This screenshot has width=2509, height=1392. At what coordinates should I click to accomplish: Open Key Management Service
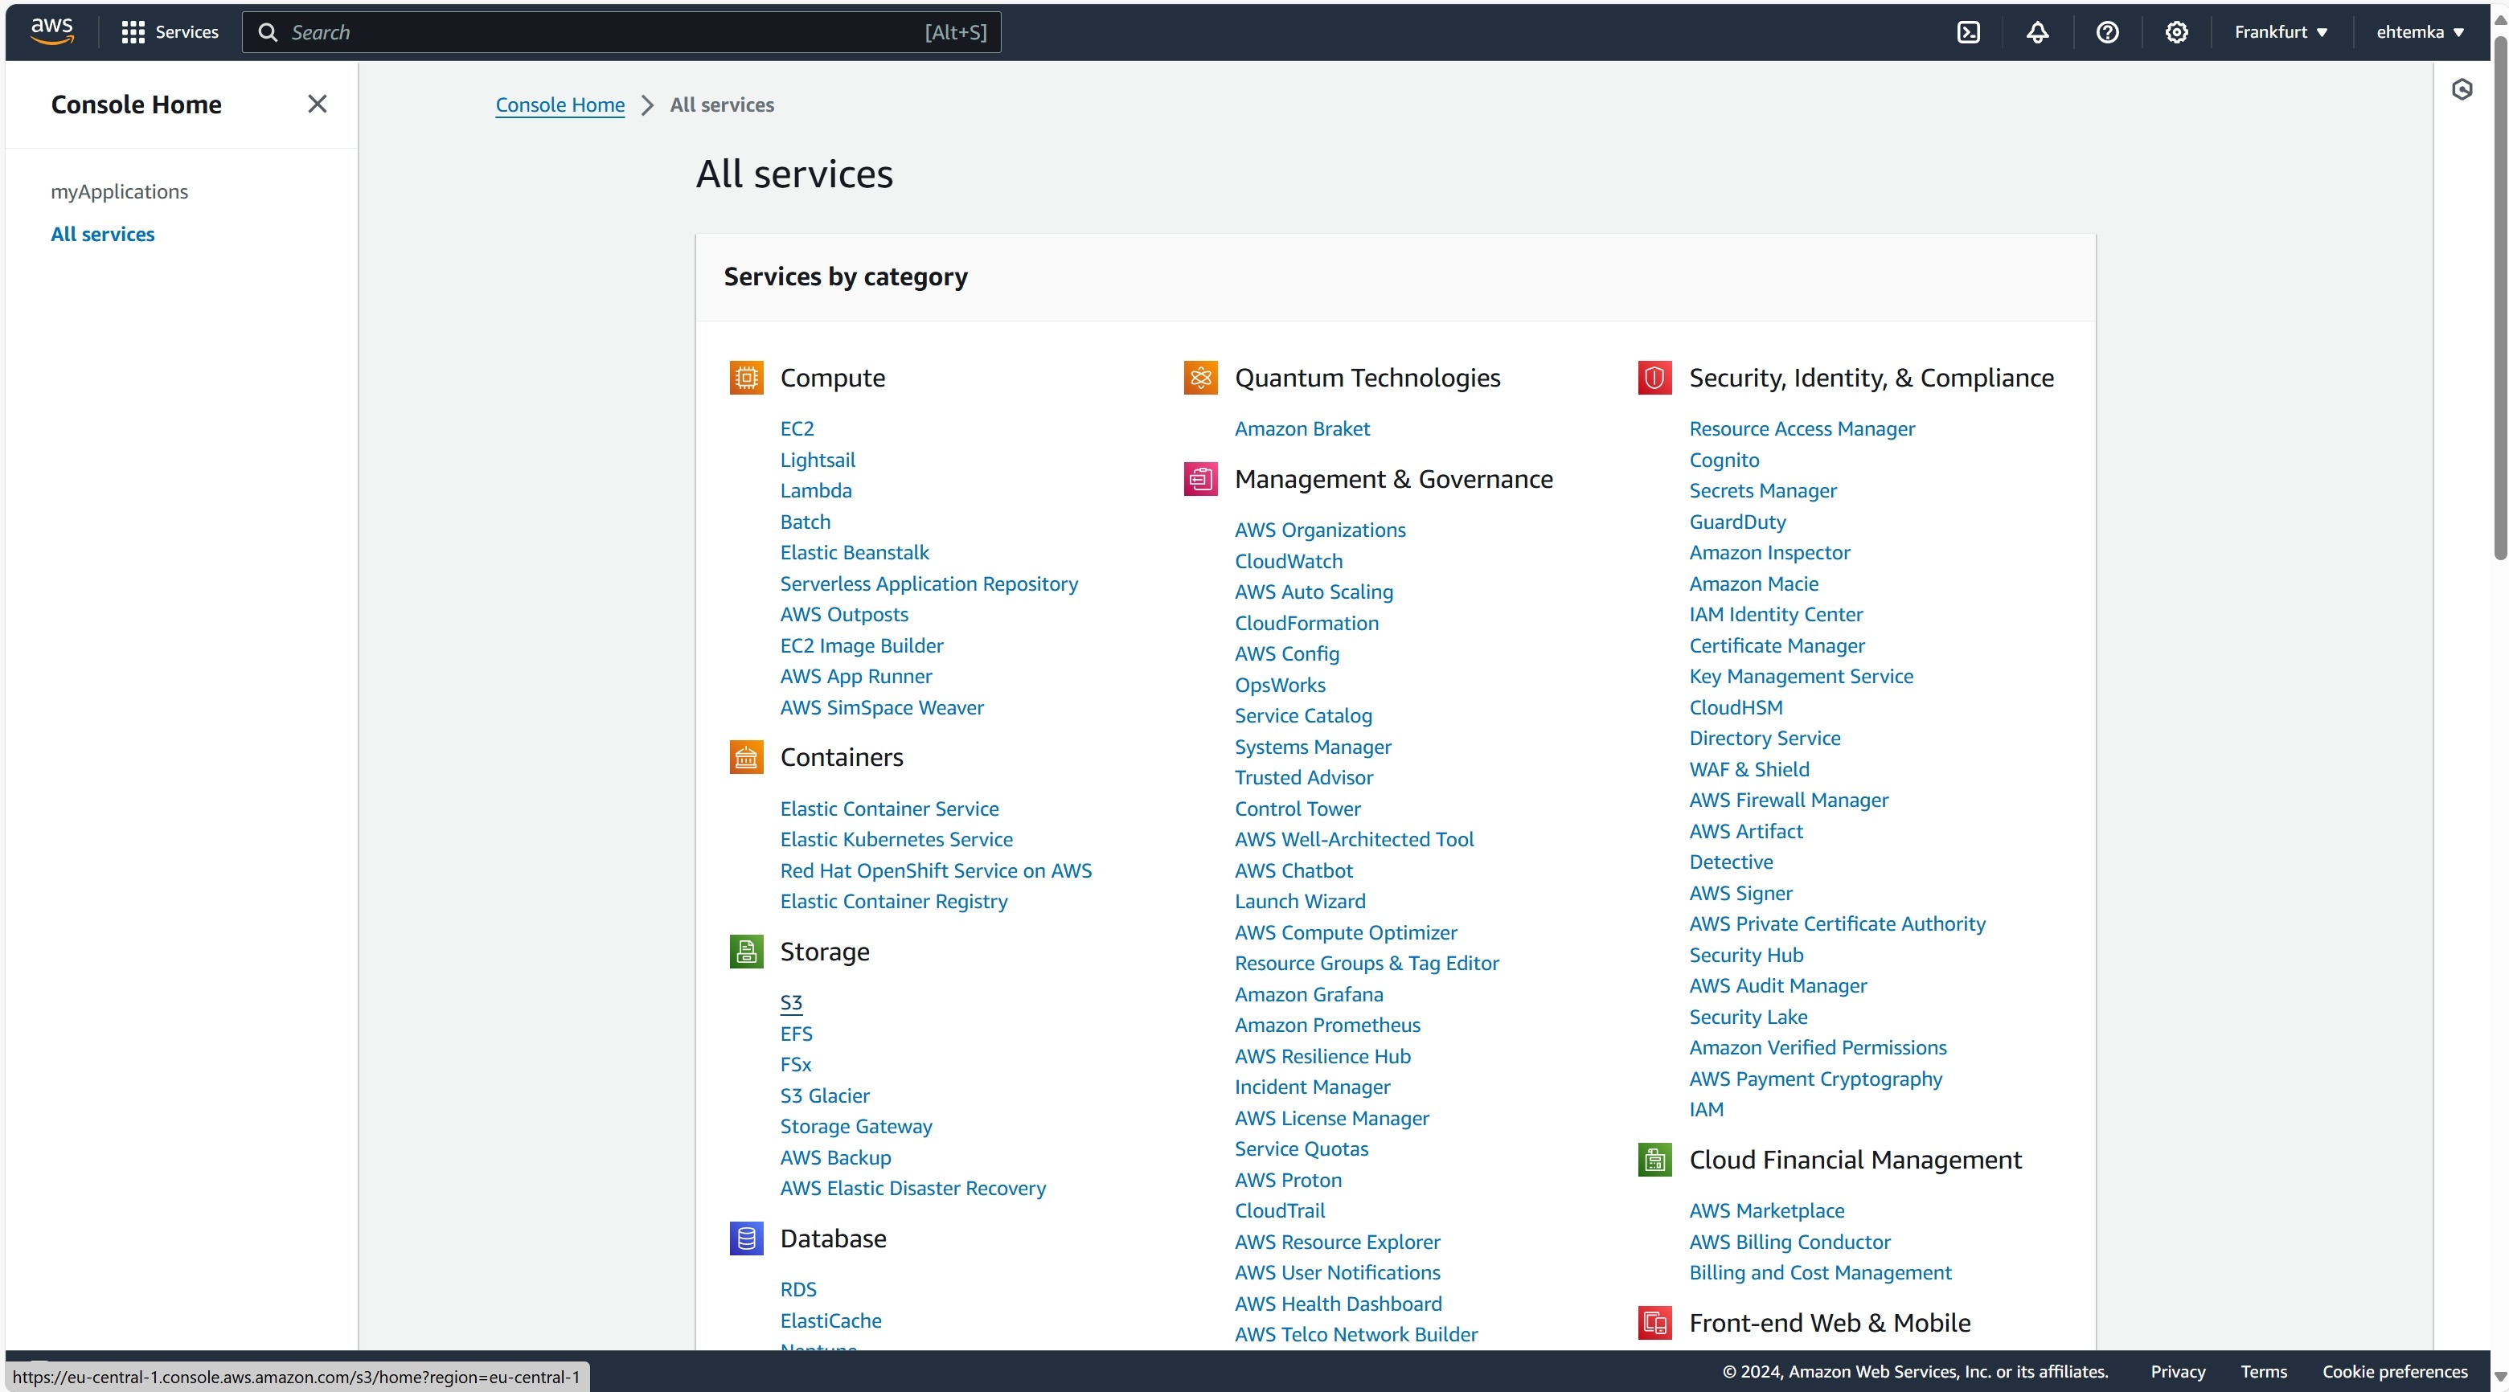tap(1801, 676)
